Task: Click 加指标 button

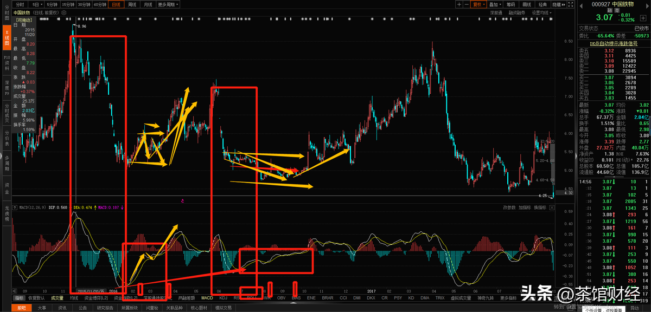Action: coord(524,207)
